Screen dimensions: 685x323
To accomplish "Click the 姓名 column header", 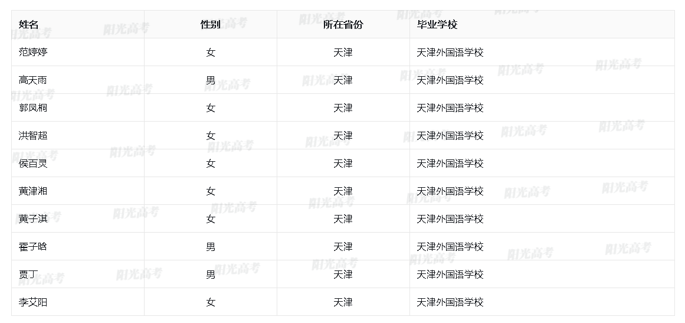I will [x=28, y=24].
